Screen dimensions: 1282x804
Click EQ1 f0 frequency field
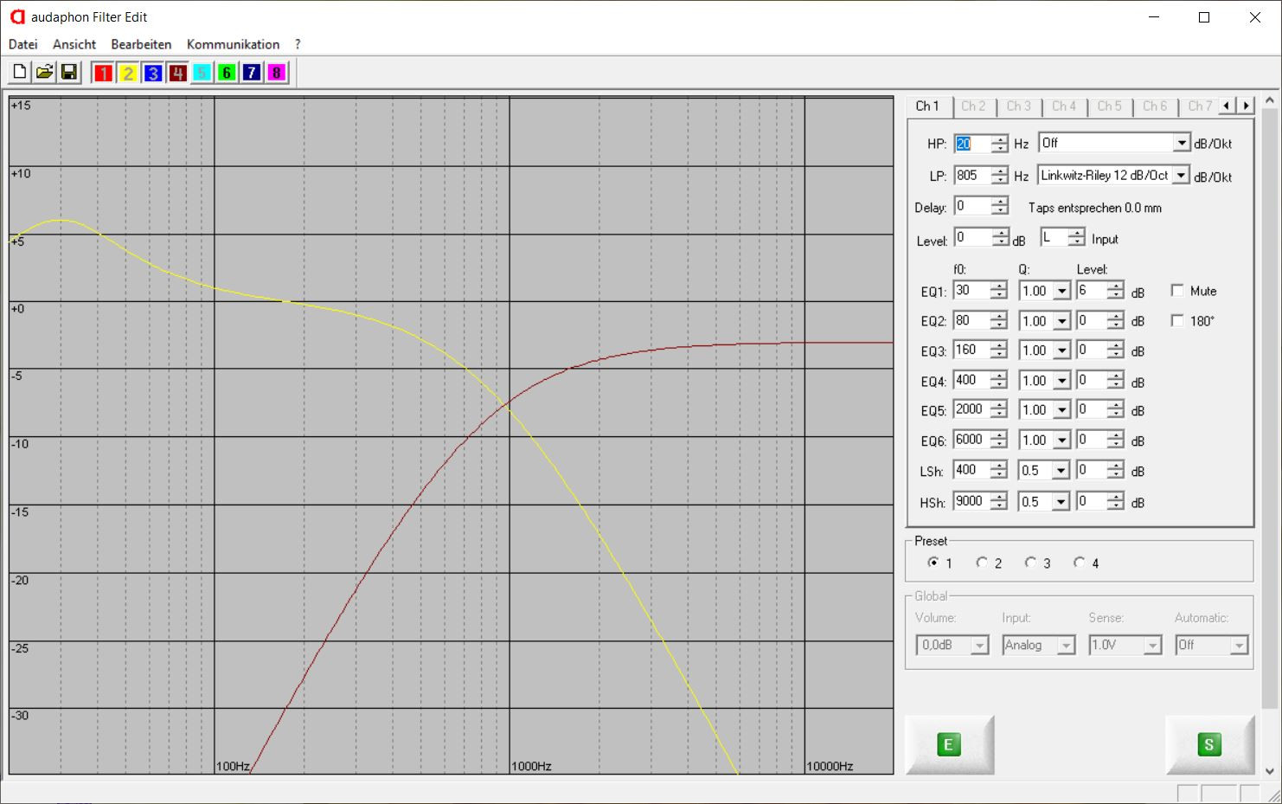[x=971, y=291]
